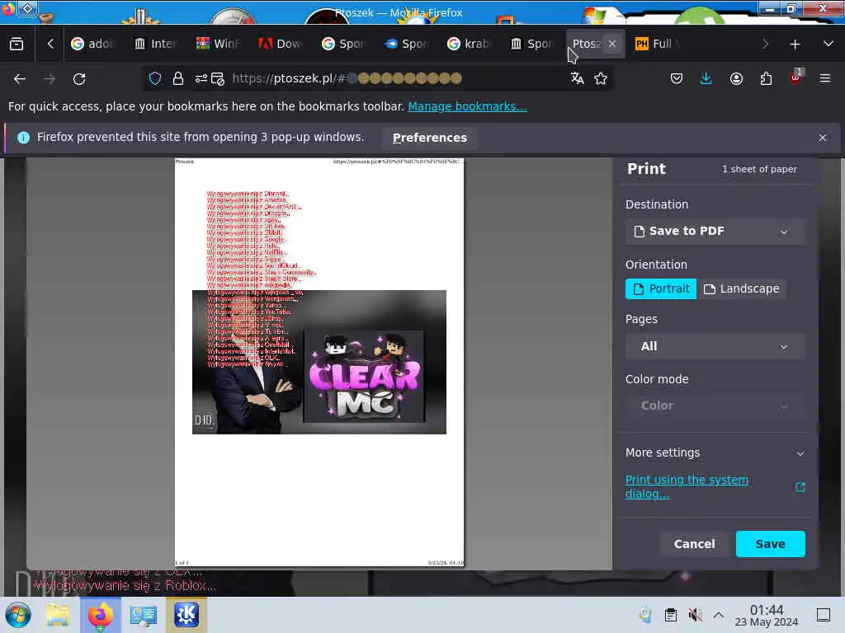Close the Ptoszek tab

(x=612, y=44)
